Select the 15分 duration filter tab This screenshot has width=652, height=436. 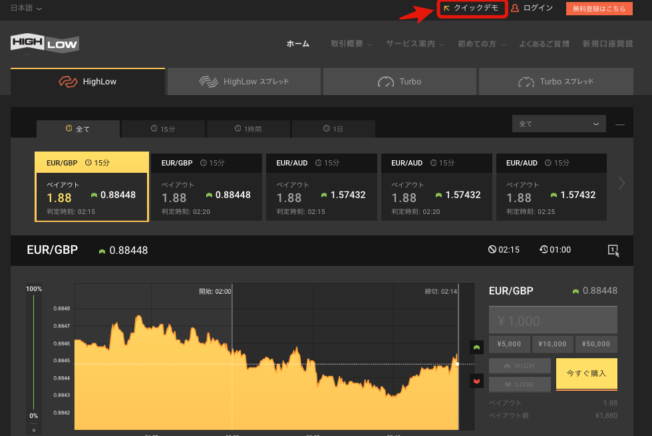[163, 129]
